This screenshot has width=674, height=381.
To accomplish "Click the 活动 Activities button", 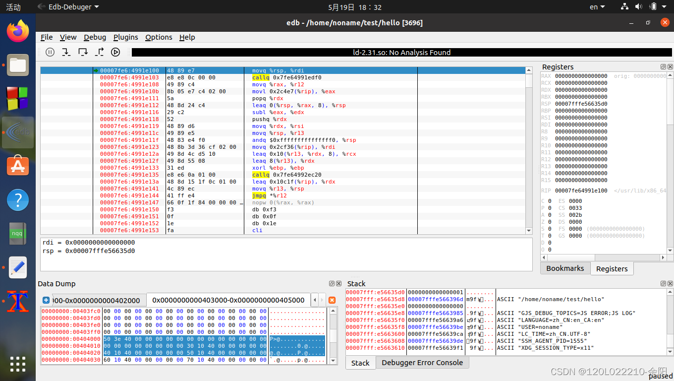I will 13,7.
